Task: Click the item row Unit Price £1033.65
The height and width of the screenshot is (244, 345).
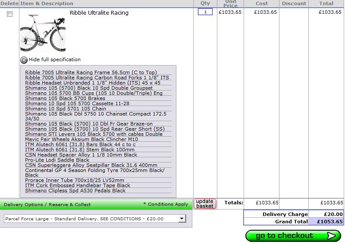Action: click(x=230, y=12)
